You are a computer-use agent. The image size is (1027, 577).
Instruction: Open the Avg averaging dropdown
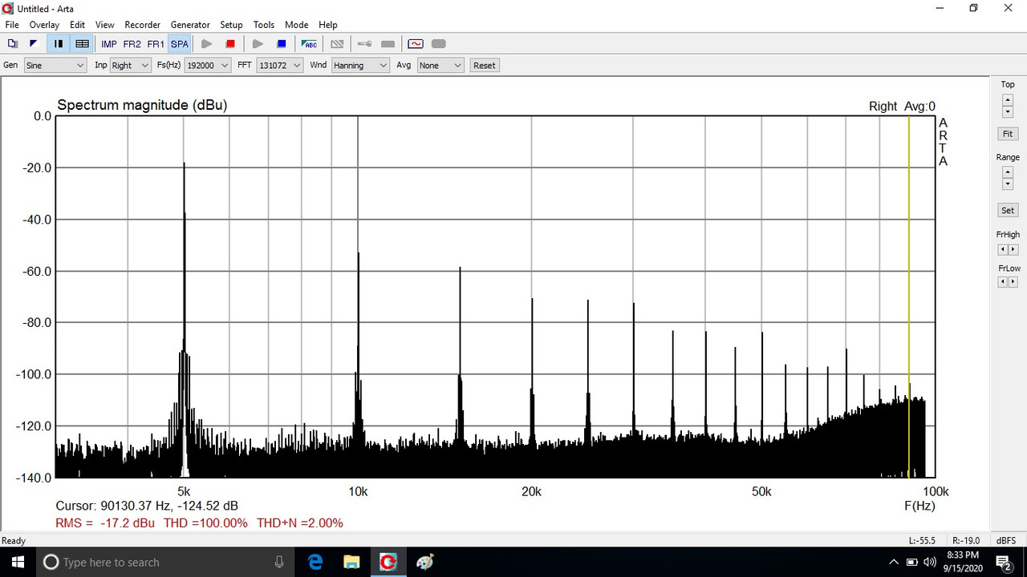pos(440,66)
